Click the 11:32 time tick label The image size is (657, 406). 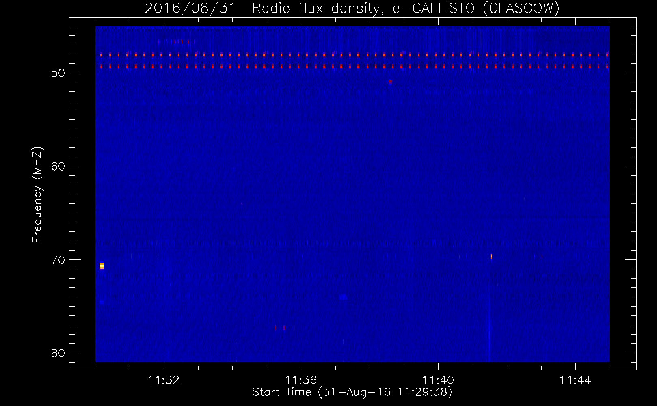point(164,380)
